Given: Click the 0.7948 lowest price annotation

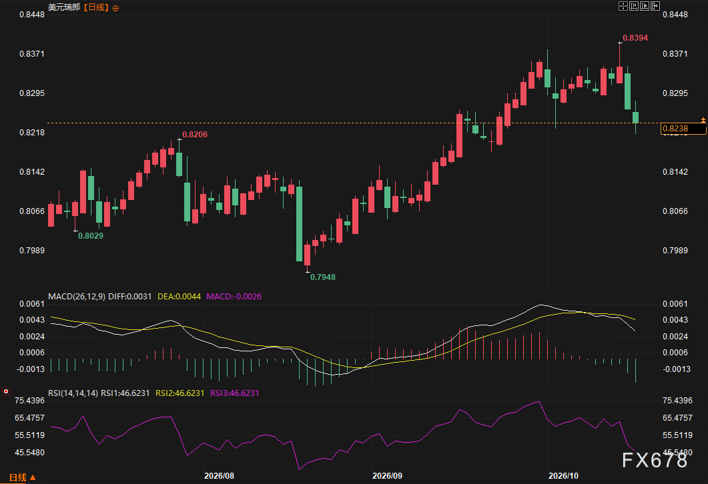Looking at the screenshot, I should coord(323,277).
